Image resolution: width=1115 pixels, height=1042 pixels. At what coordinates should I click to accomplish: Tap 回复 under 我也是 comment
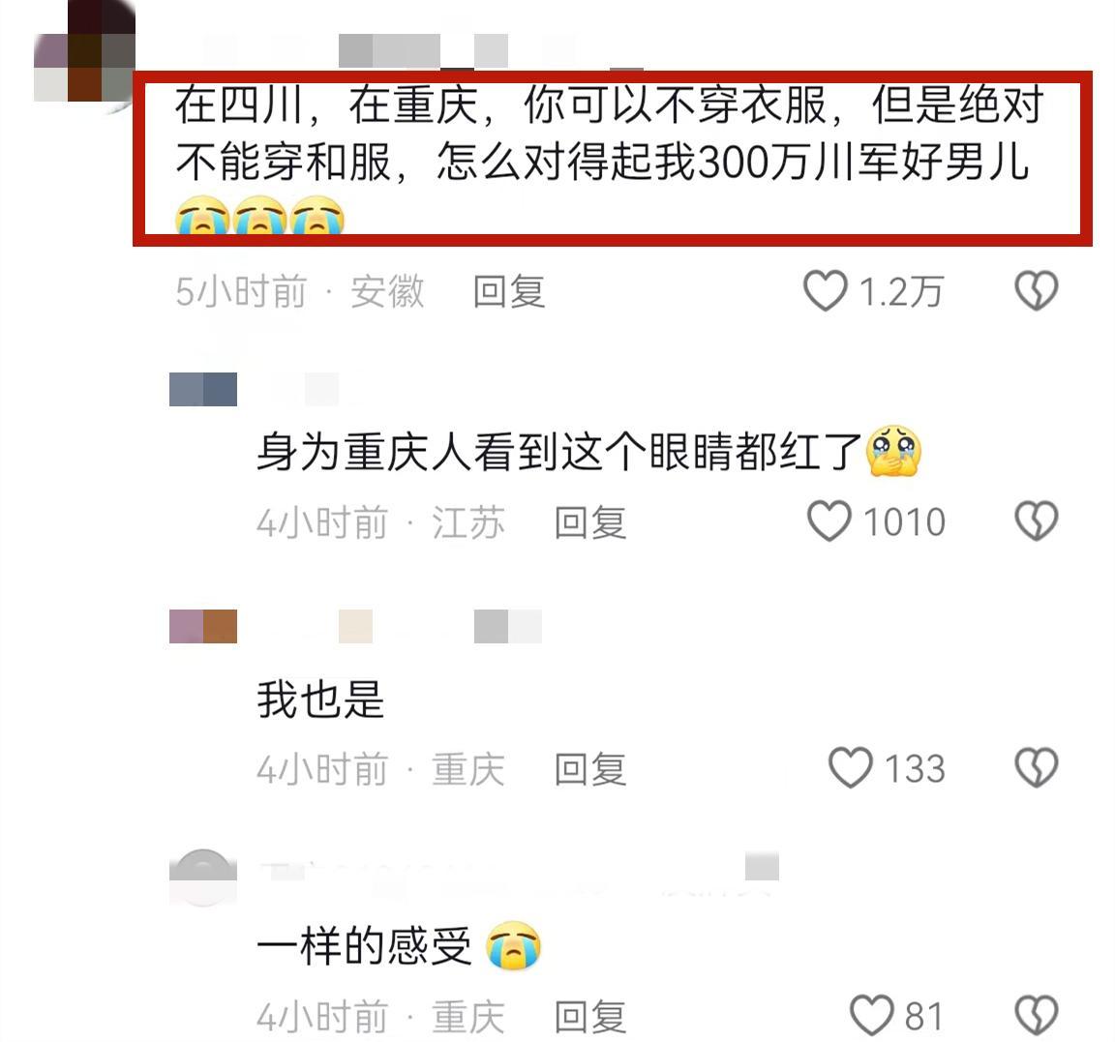tap(590, 769)
